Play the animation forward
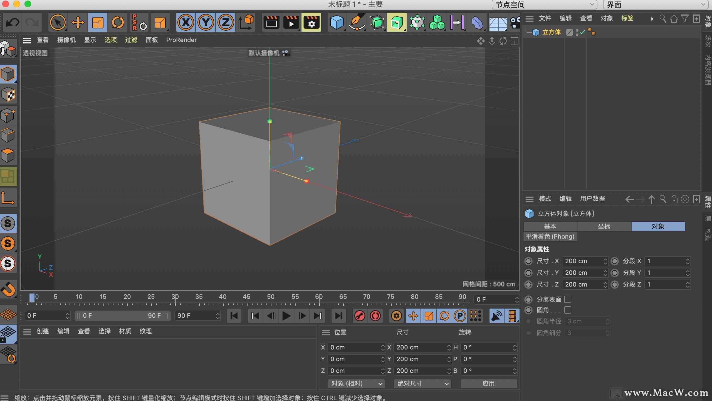 pyautogui.click(x=286, y=316)
